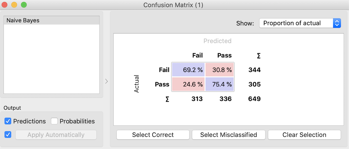Pick the 24.6 % Pass-Fail cell

tap(188, 84)
